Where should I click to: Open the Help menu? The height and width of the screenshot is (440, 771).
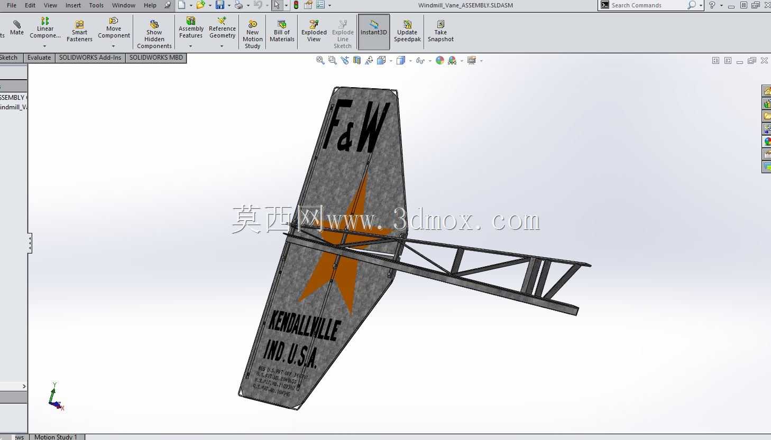click(x=150, y=5)
